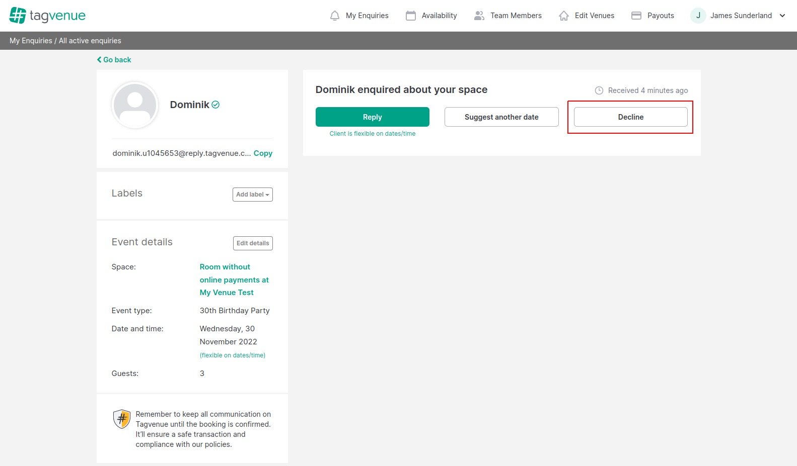797x466 pixels.
Task: Open the Team Members menu item
Action: pos(516,16)
